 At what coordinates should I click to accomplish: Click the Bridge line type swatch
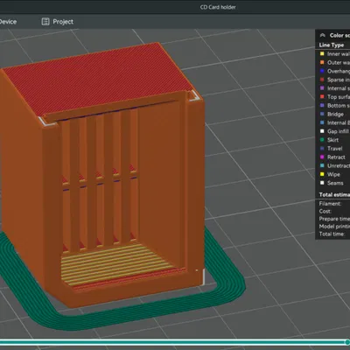pos(322,114)
